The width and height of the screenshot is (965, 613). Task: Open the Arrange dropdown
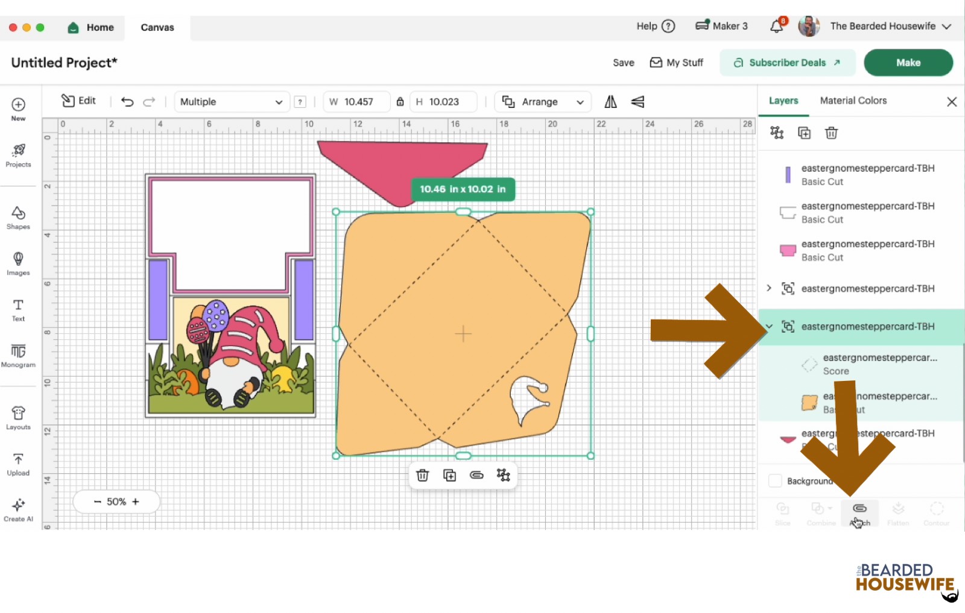[x=543, y=102]
